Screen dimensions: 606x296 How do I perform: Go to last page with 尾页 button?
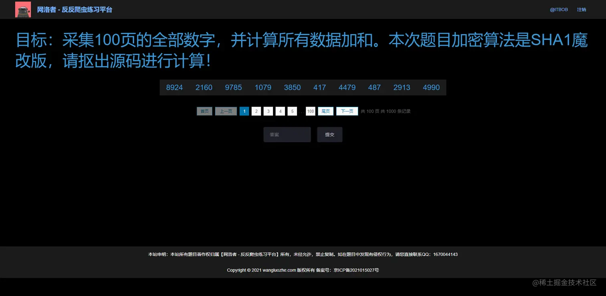coord(326,111)
